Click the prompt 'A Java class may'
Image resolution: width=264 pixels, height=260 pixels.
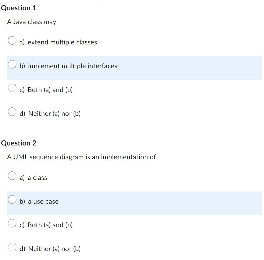pos(32,22)
